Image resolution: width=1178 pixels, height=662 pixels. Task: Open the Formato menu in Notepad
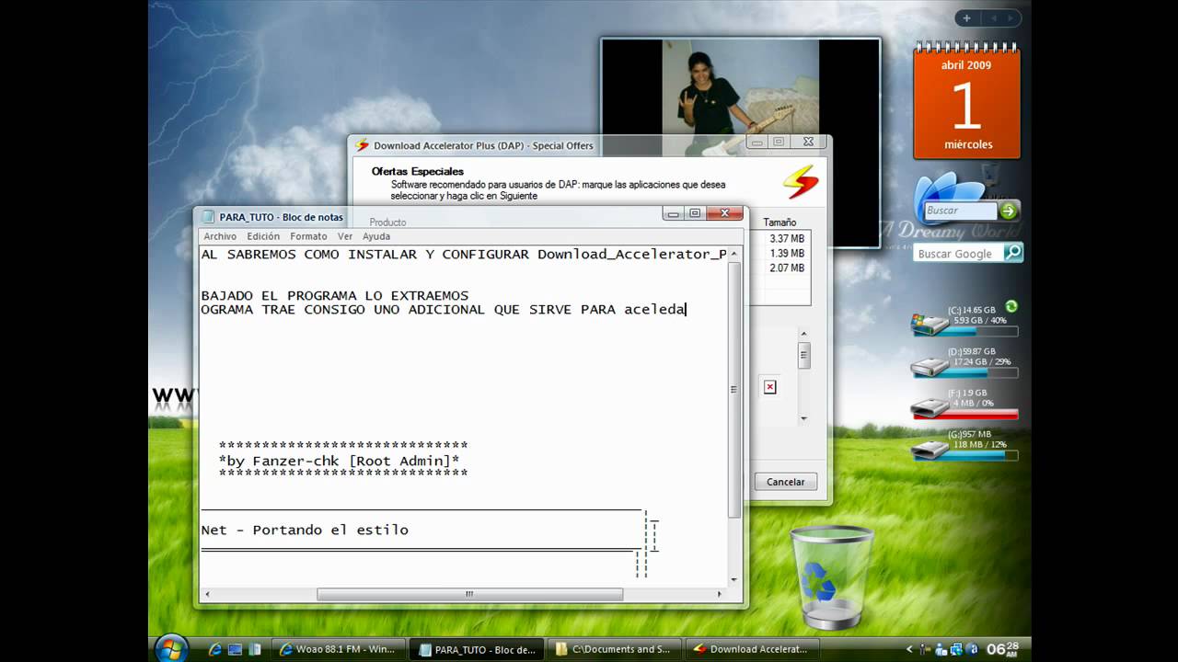tap(308, 236)
